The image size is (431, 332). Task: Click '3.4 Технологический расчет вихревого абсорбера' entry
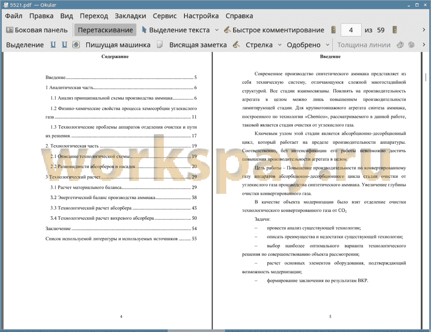(x=123, y=218)
